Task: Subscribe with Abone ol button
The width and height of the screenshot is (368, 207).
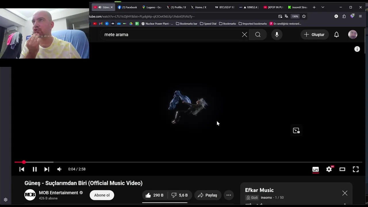Action: [102, 195]
